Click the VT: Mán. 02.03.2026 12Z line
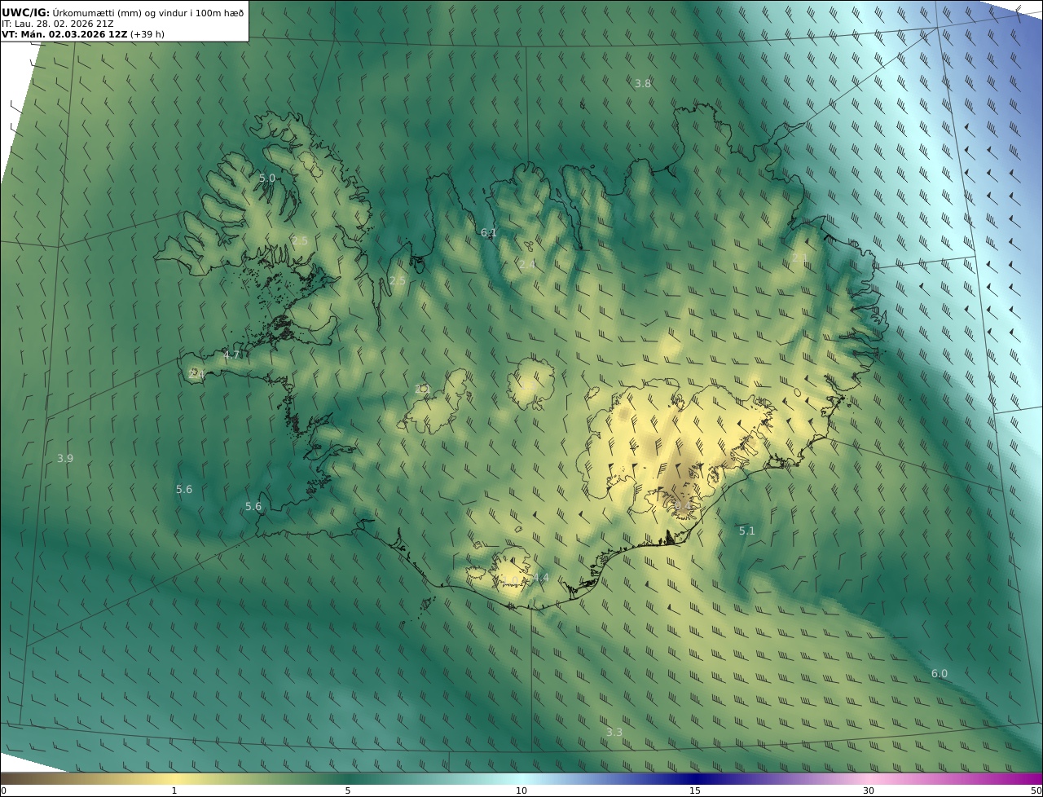Viewport: 1043px width, 797px height. [83, 34]
